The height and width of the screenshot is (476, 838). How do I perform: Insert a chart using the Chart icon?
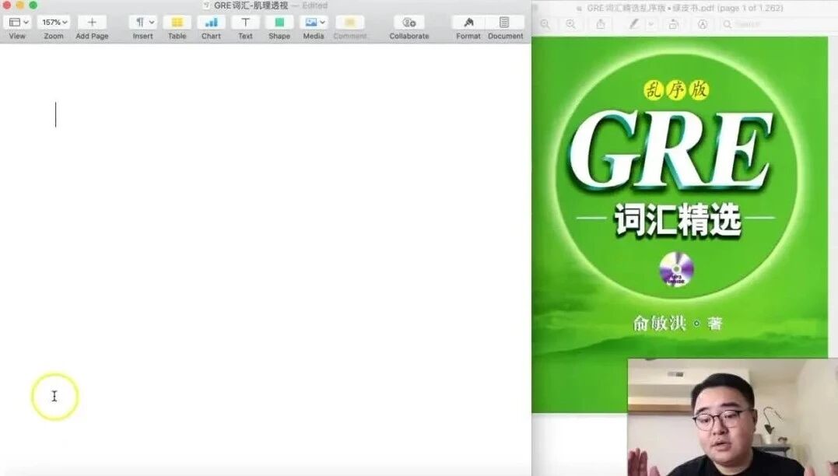(211, 23)
